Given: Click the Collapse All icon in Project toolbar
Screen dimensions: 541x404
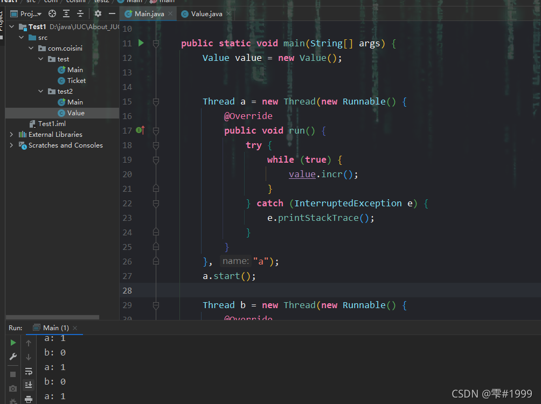Looking at the screenshot, I should (x=80, y=14).
